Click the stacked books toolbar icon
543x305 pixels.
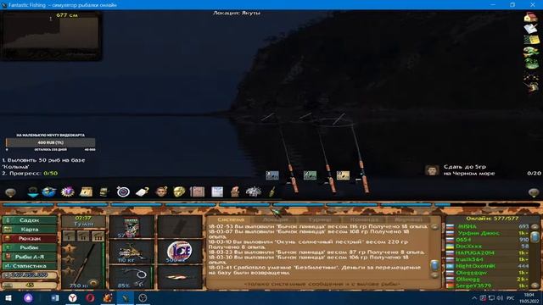click(104, 191)
